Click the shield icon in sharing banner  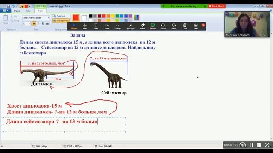tap(205, 6)
